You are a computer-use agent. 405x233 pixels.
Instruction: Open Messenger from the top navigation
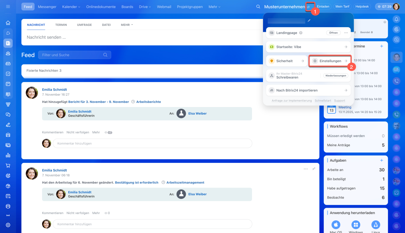click(47, 7)
